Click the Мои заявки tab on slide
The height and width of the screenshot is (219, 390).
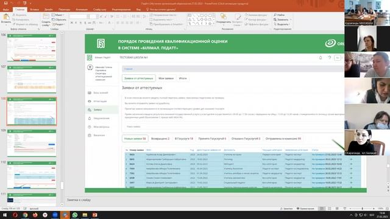(166, 78)
